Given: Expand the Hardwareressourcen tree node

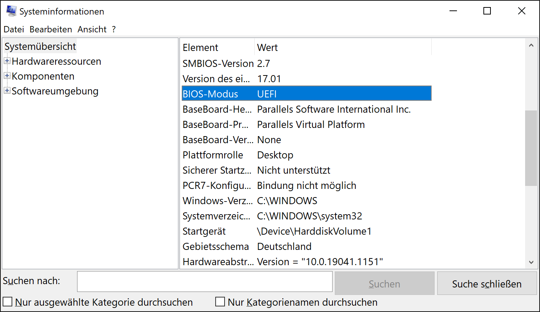Looking at the screenshot, I should [x=7, y=61].
